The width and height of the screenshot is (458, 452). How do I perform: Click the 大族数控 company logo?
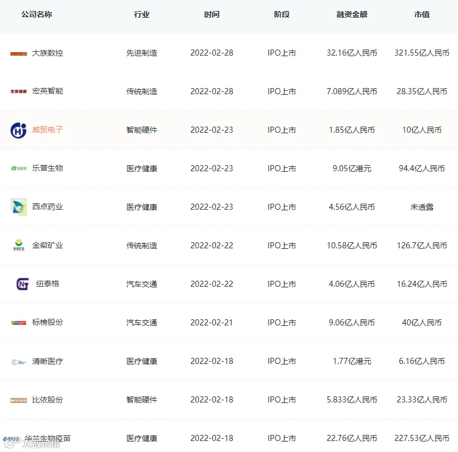(18, 54)
